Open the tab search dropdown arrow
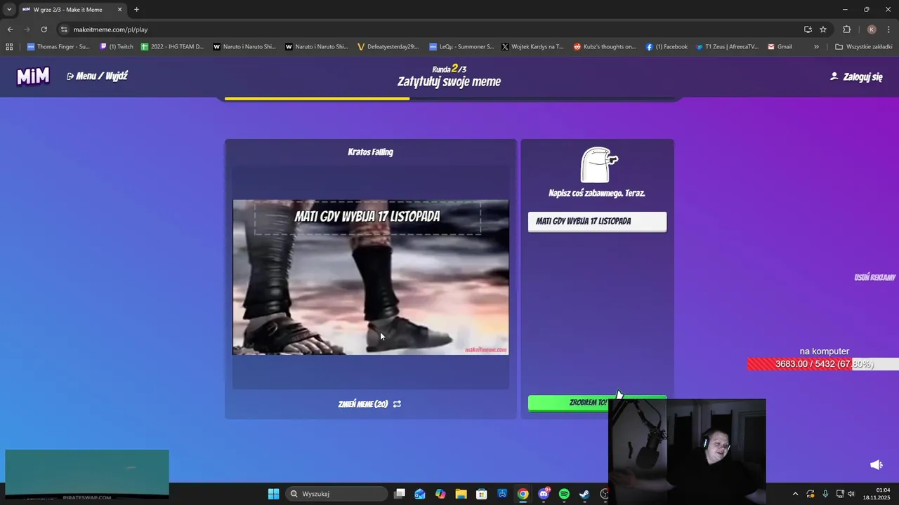 [x=9, y=10]
